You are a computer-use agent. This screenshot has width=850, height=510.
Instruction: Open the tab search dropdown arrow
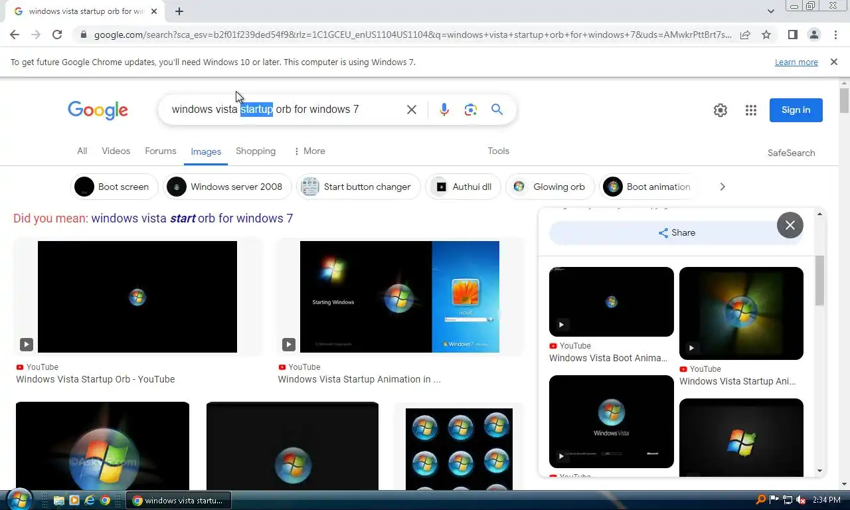point(771,11)
